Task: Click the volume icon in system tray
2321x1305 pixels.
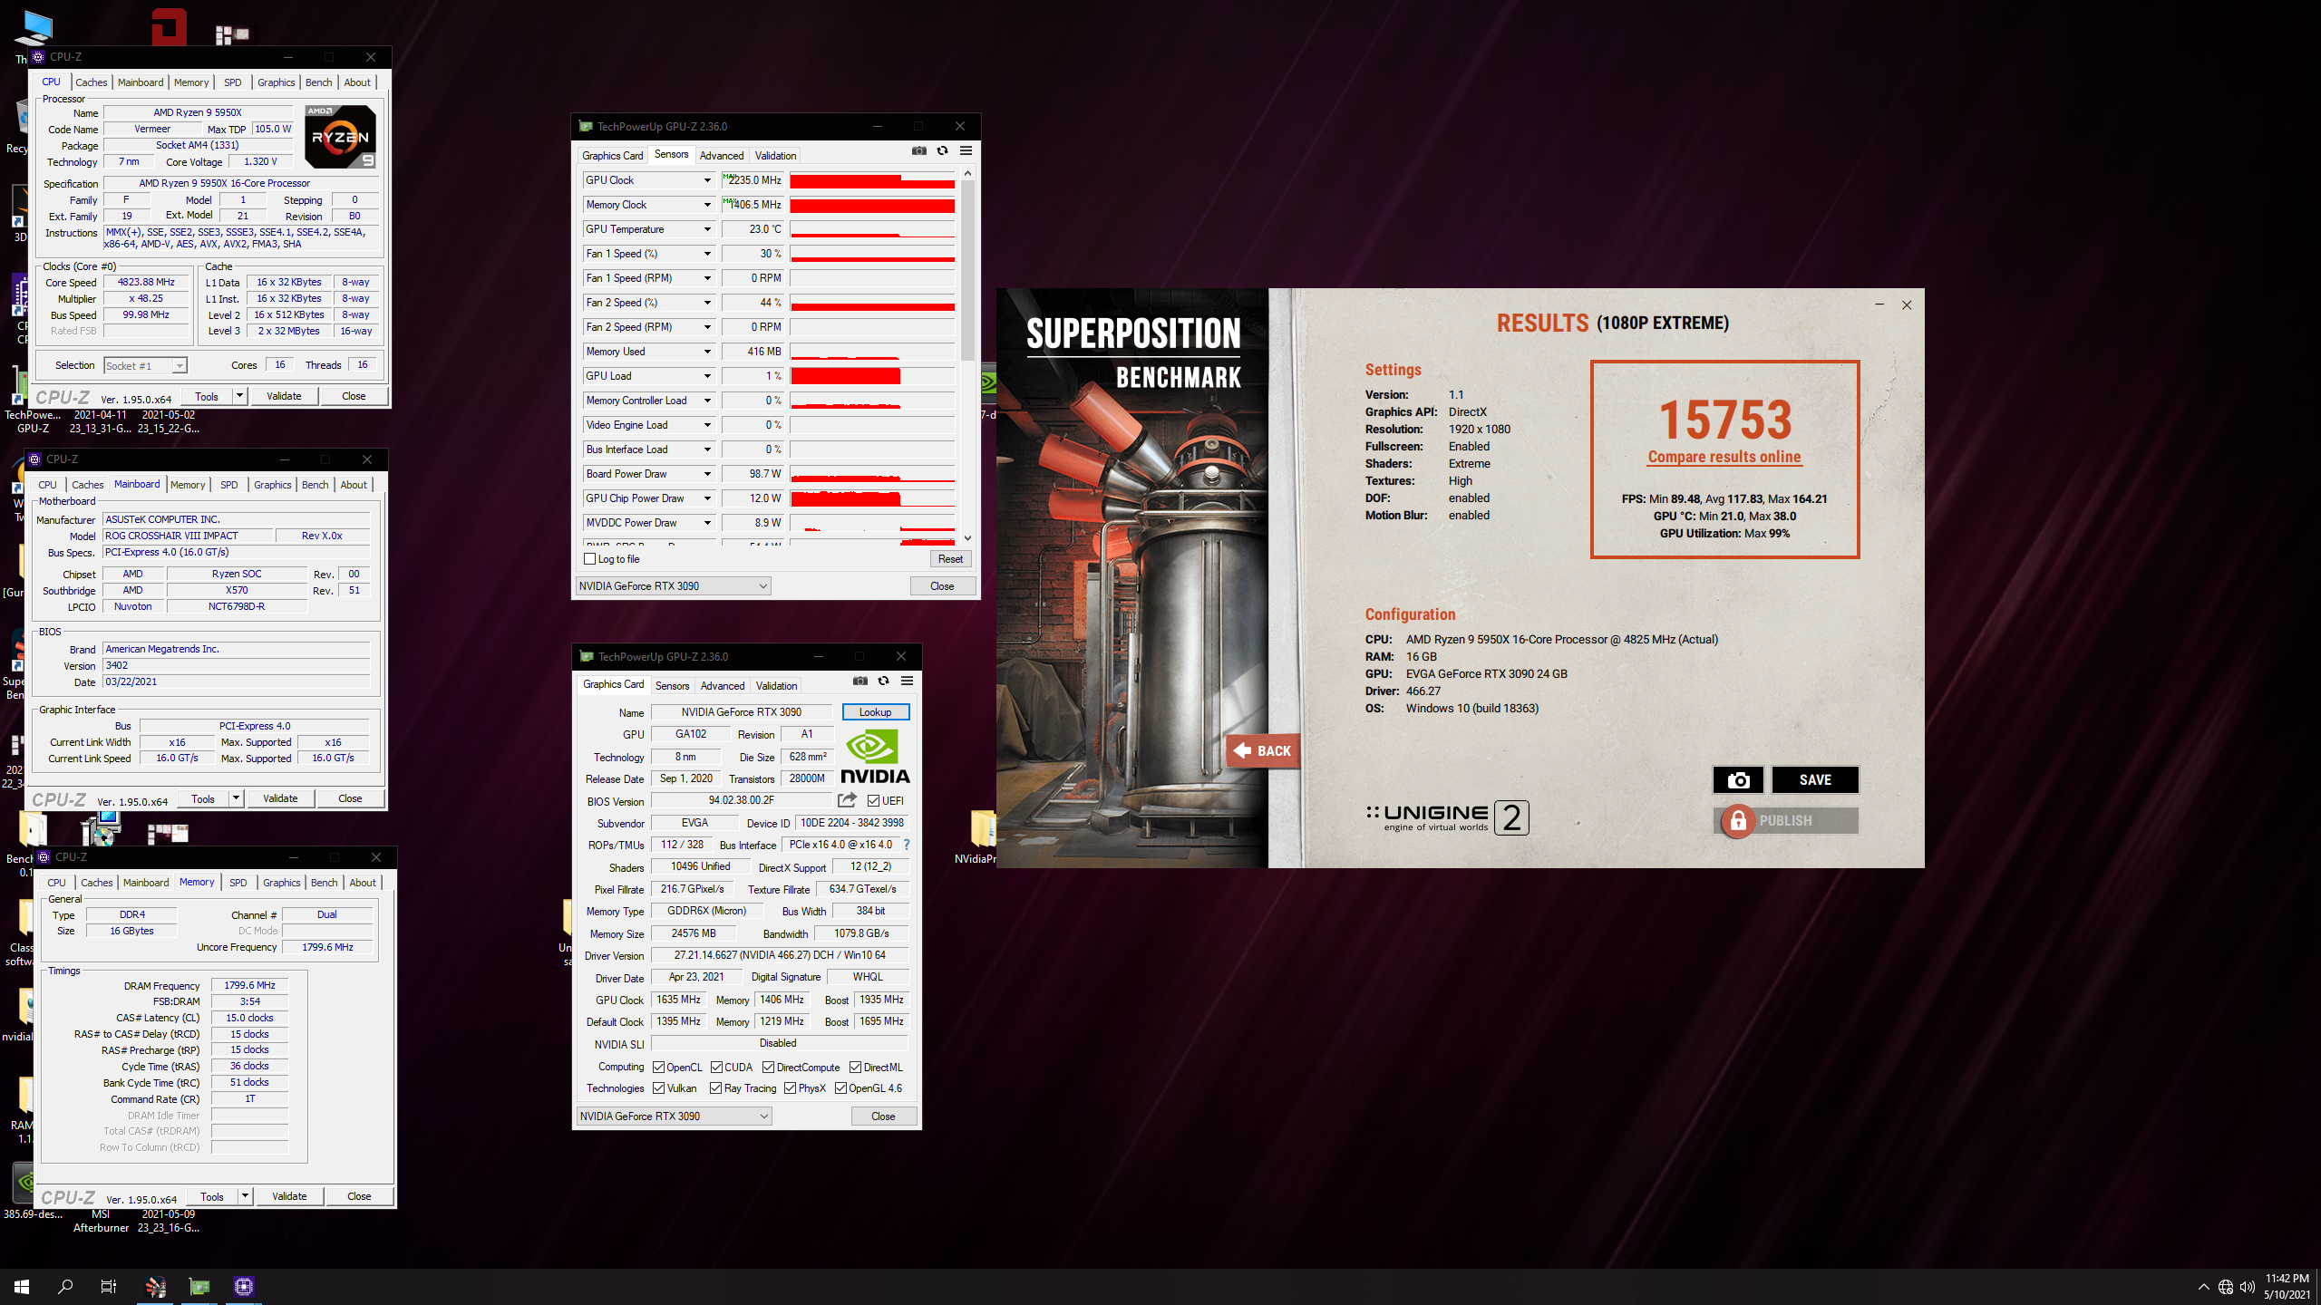Action: pos(2248,1287)
